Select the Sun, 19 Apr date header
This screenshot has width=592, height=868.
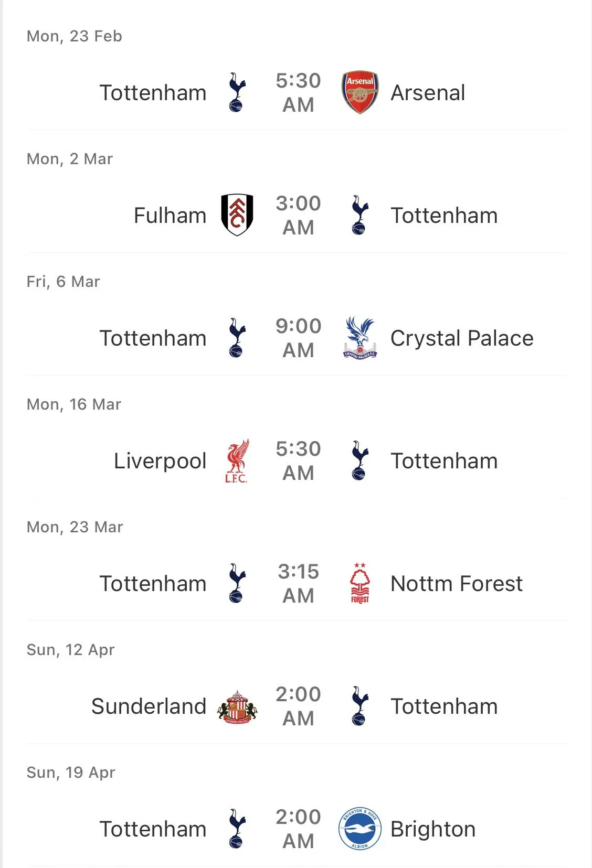(x=71, y=773)
